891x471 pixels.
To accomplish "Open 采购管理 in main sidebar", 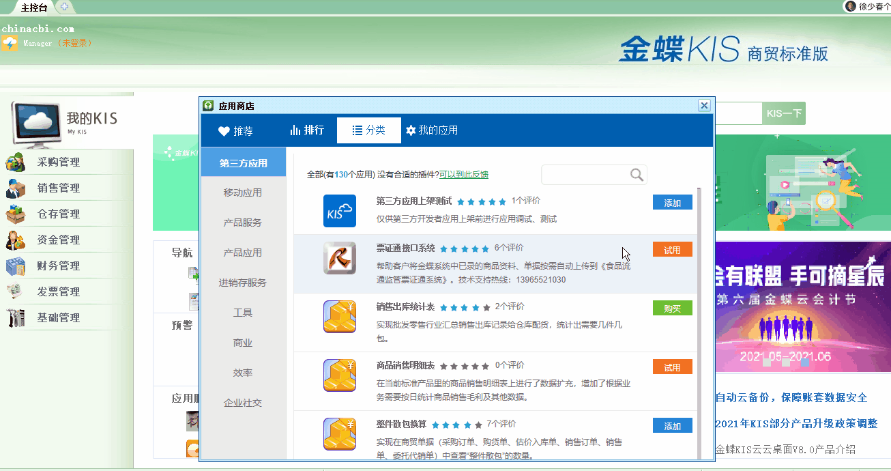I will pyautogui.click(x=59, y=162).
